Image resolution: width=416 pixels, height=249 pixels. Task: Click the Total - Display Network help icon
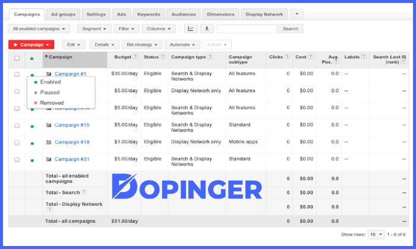click(x=49, y=209)
